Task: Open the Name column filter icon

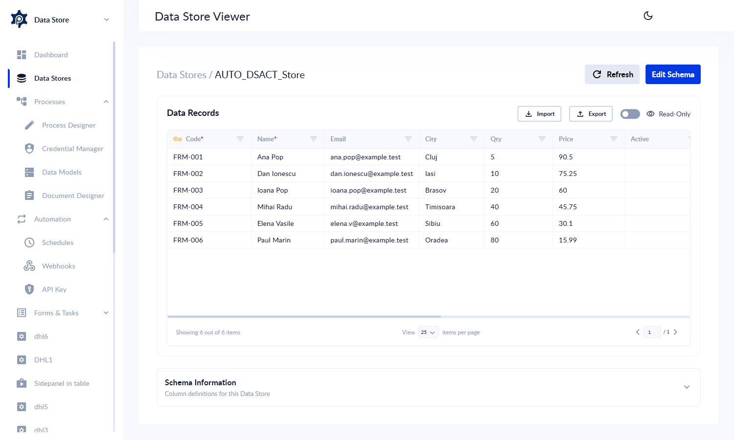Action: point(314,139)
